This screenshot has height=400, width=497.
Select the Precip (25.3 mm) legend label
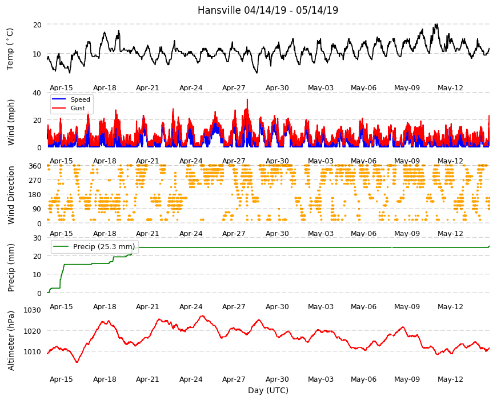coord(104,246)
